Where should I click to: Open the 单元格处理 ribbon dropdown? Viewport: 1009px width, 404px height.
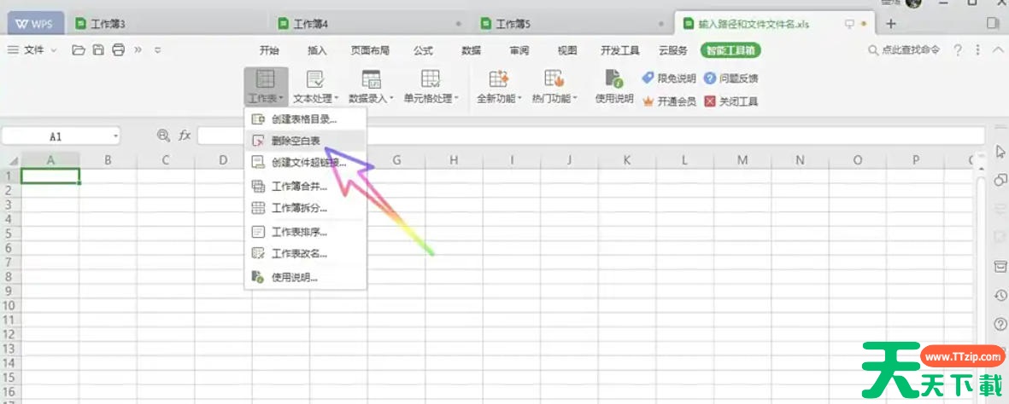[431, 87]
